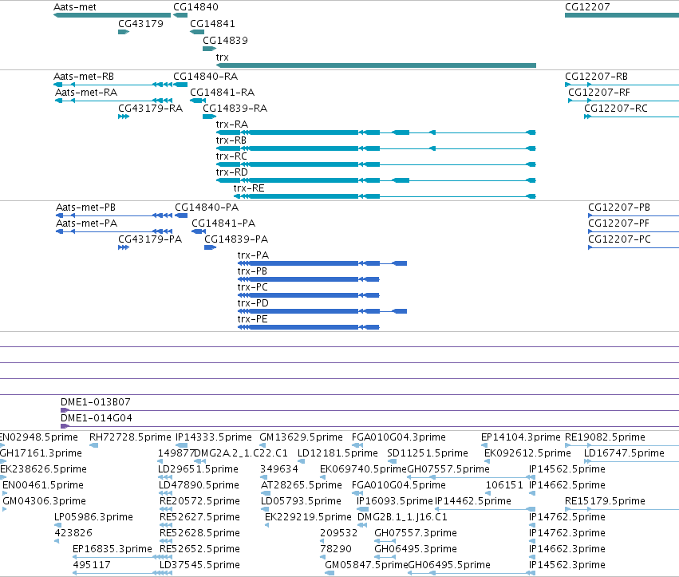Select EST LD37545.5prime
Image resolution: width=679 pixels, height=577 pixels.
(199, 565)
